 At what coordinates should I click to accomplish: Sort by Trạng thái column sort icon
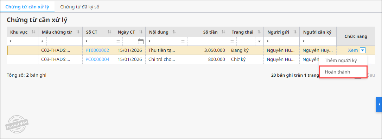[x=259, y=32]
